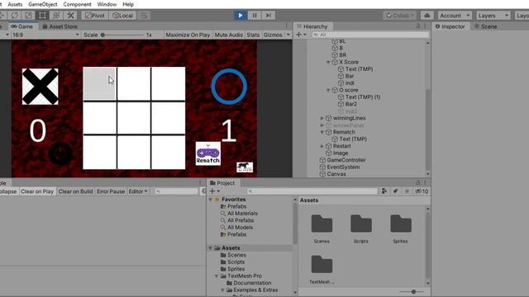The height and width of the screenshot is (297, 529).
Task: Open the 16:9 aspect ratio dropdown
Action: tap(45, 35)
